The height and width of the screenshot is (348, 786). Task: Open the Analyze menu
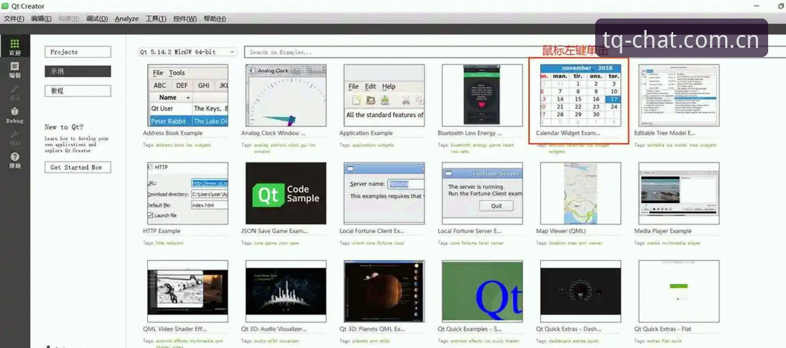(x=126, y=19)
